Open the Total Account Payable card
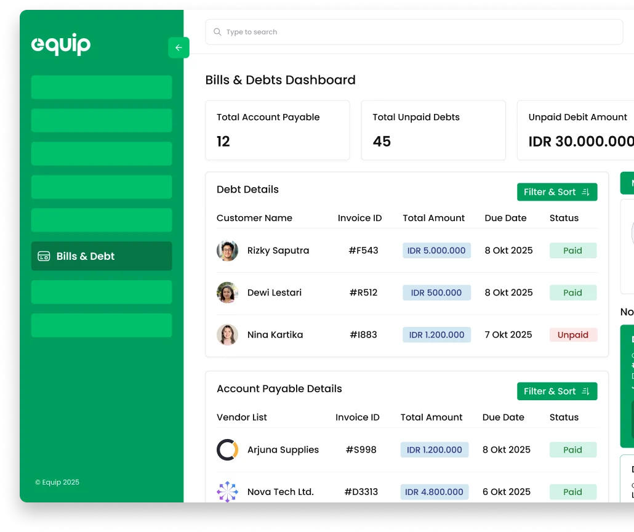 (277, 131)
